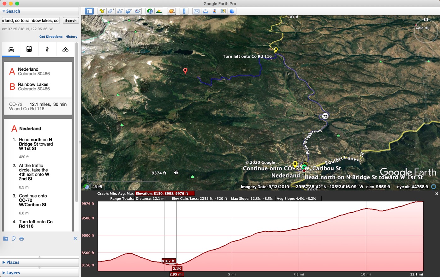Toggle historical imagery clock icon
The image size is (440, 277).
pos(150,11)
